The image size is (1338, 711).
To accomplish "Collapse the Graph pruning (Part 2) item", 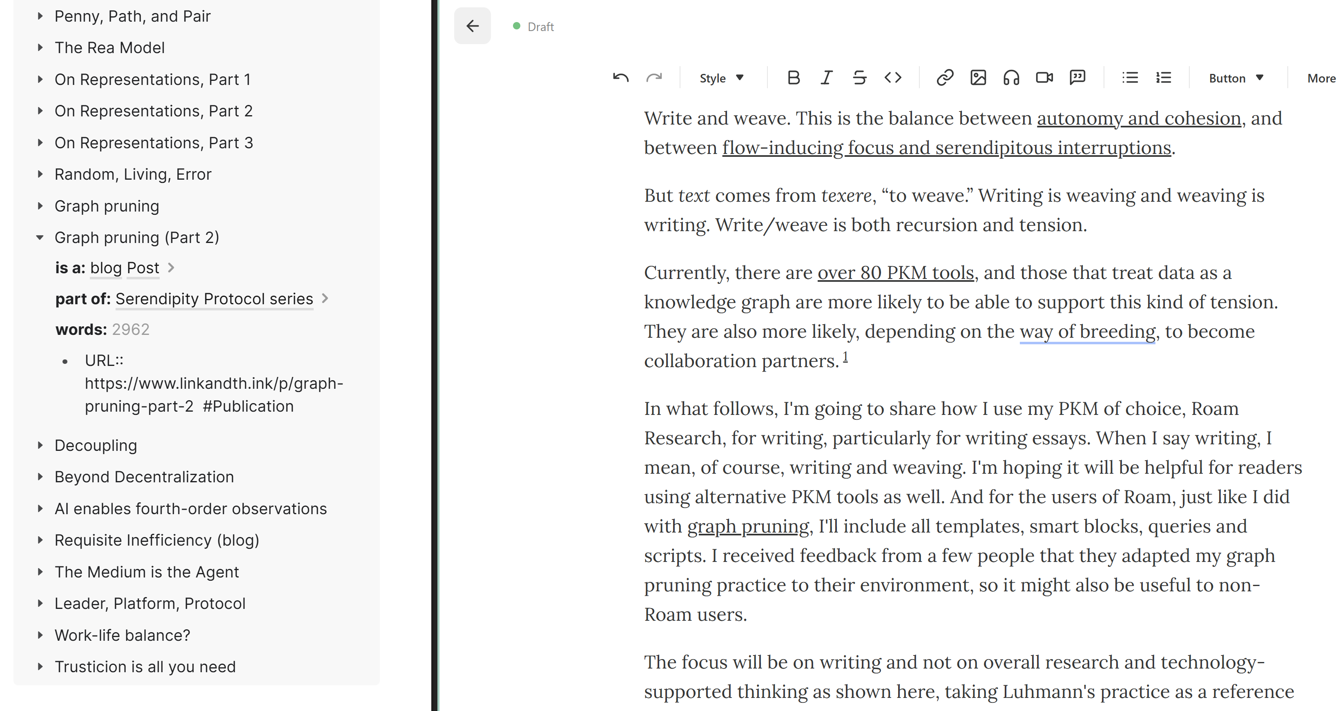I will 40,237.
